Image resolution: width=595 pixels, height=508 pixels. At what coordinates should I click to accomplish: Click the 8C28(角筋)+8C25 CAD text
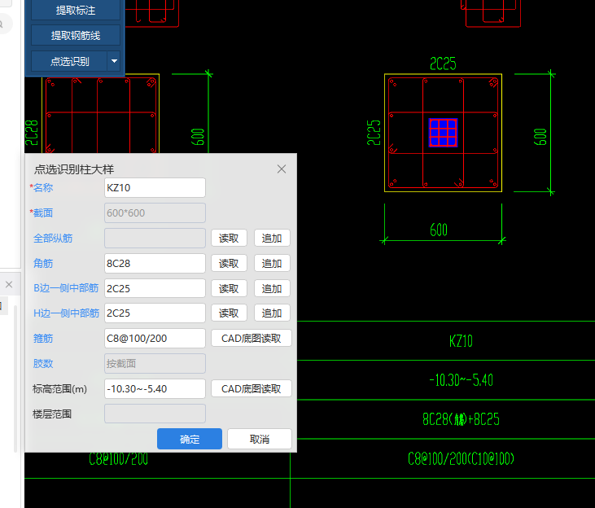(461, 419)
